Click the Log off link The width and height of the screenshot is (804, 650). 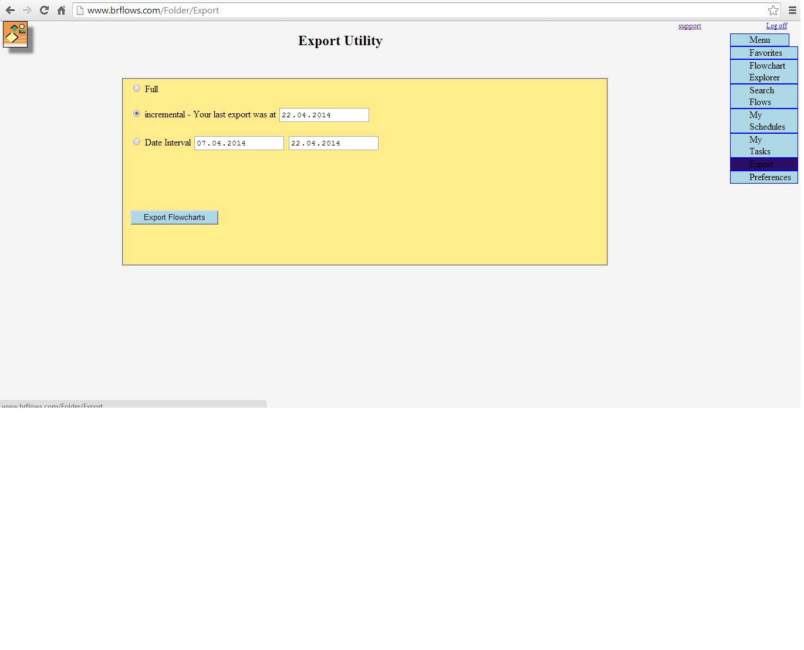[776, 26]
